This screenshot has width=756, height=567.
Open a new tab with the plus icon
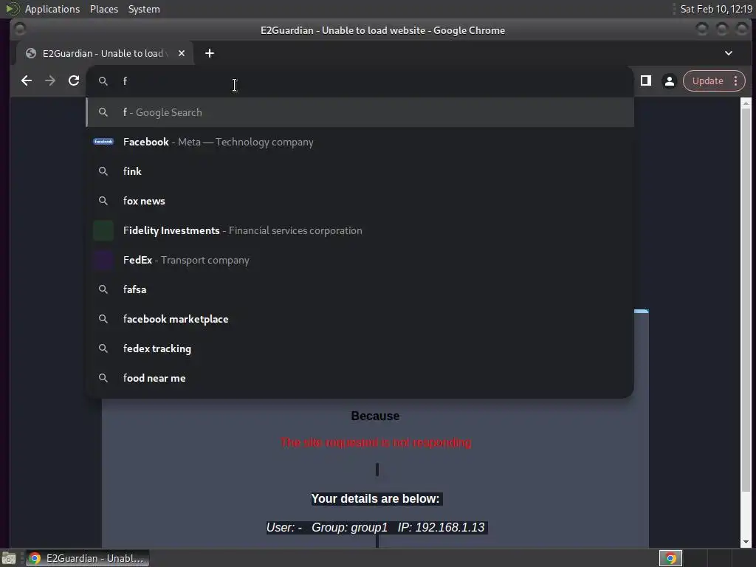click(x=209, y=53)
